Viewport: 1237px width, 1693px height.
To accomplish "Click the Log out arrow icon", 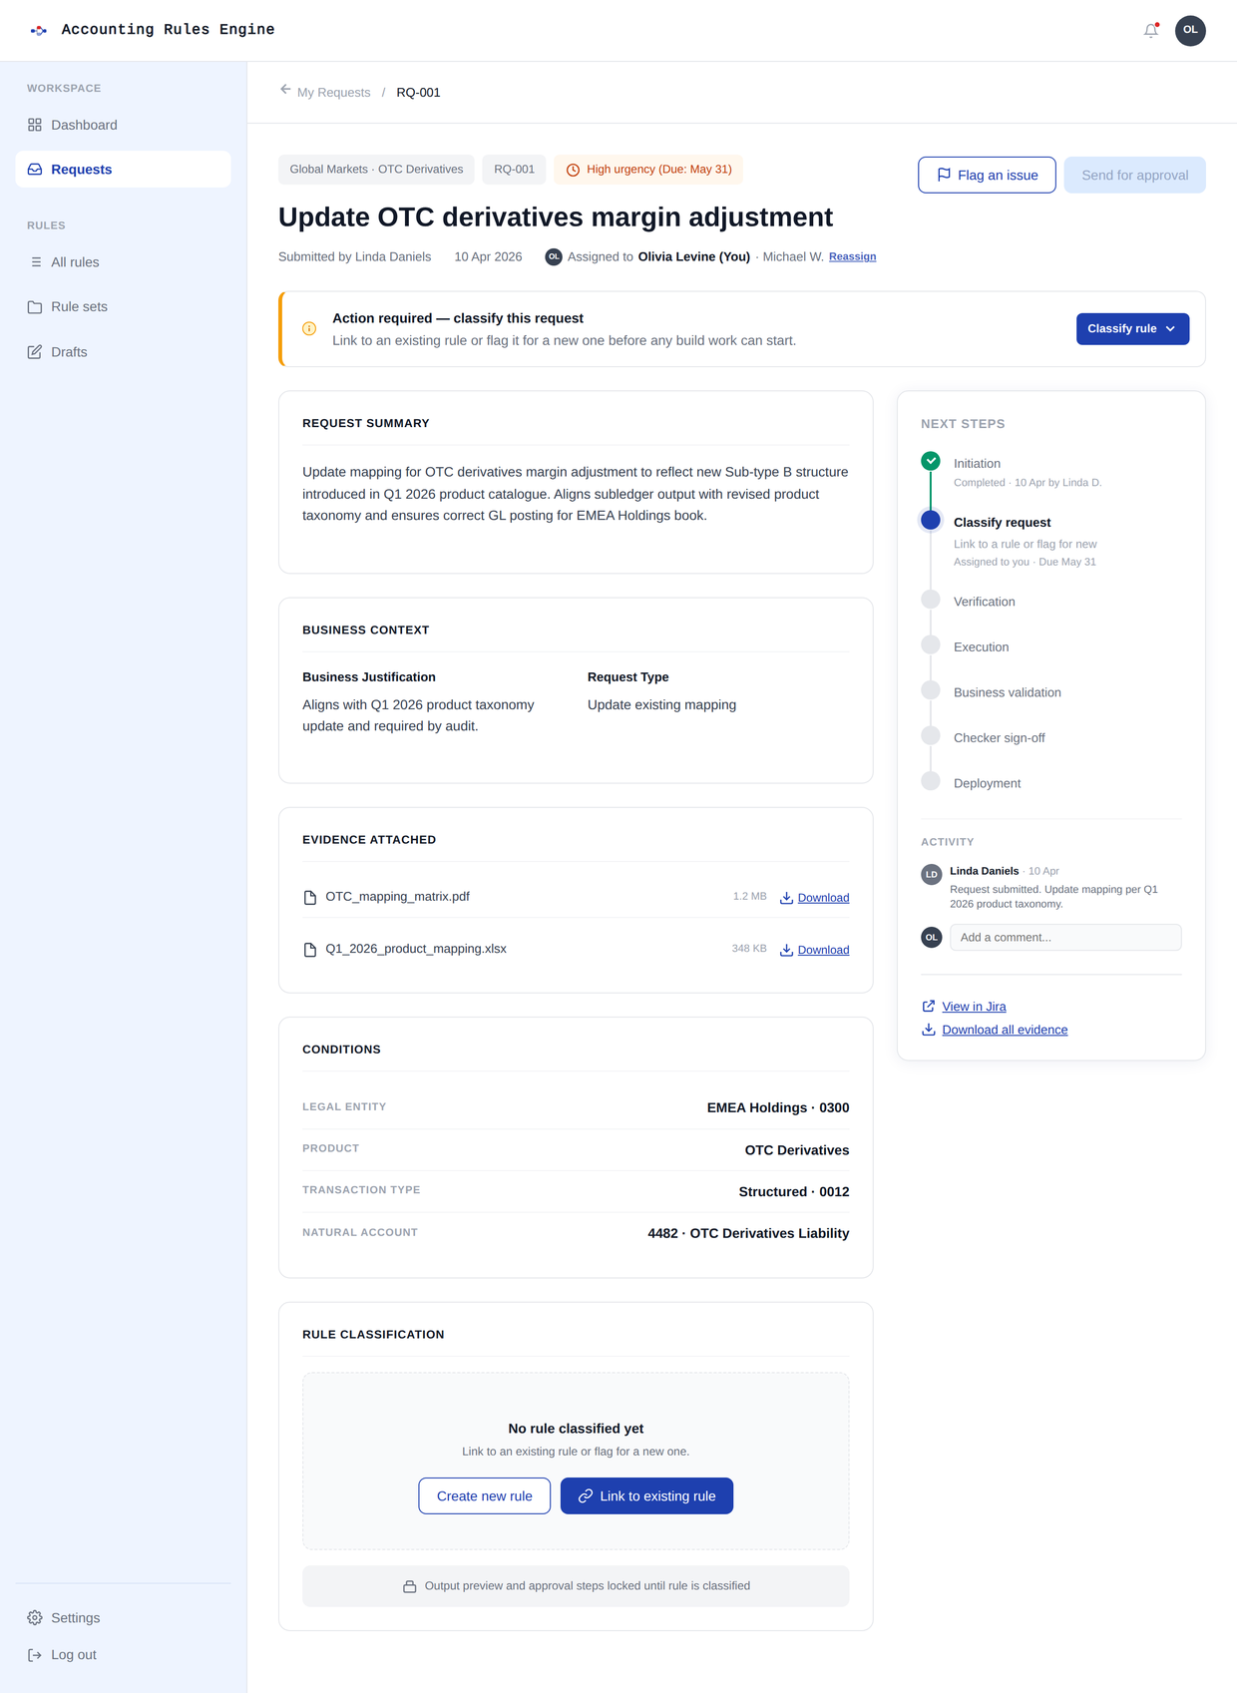I will point(35,1655).
